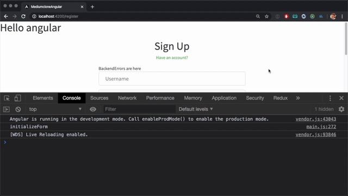Viewport: 348px width, 196px height.
Task: Show the console sidebar
Action: tap(6, 109)
